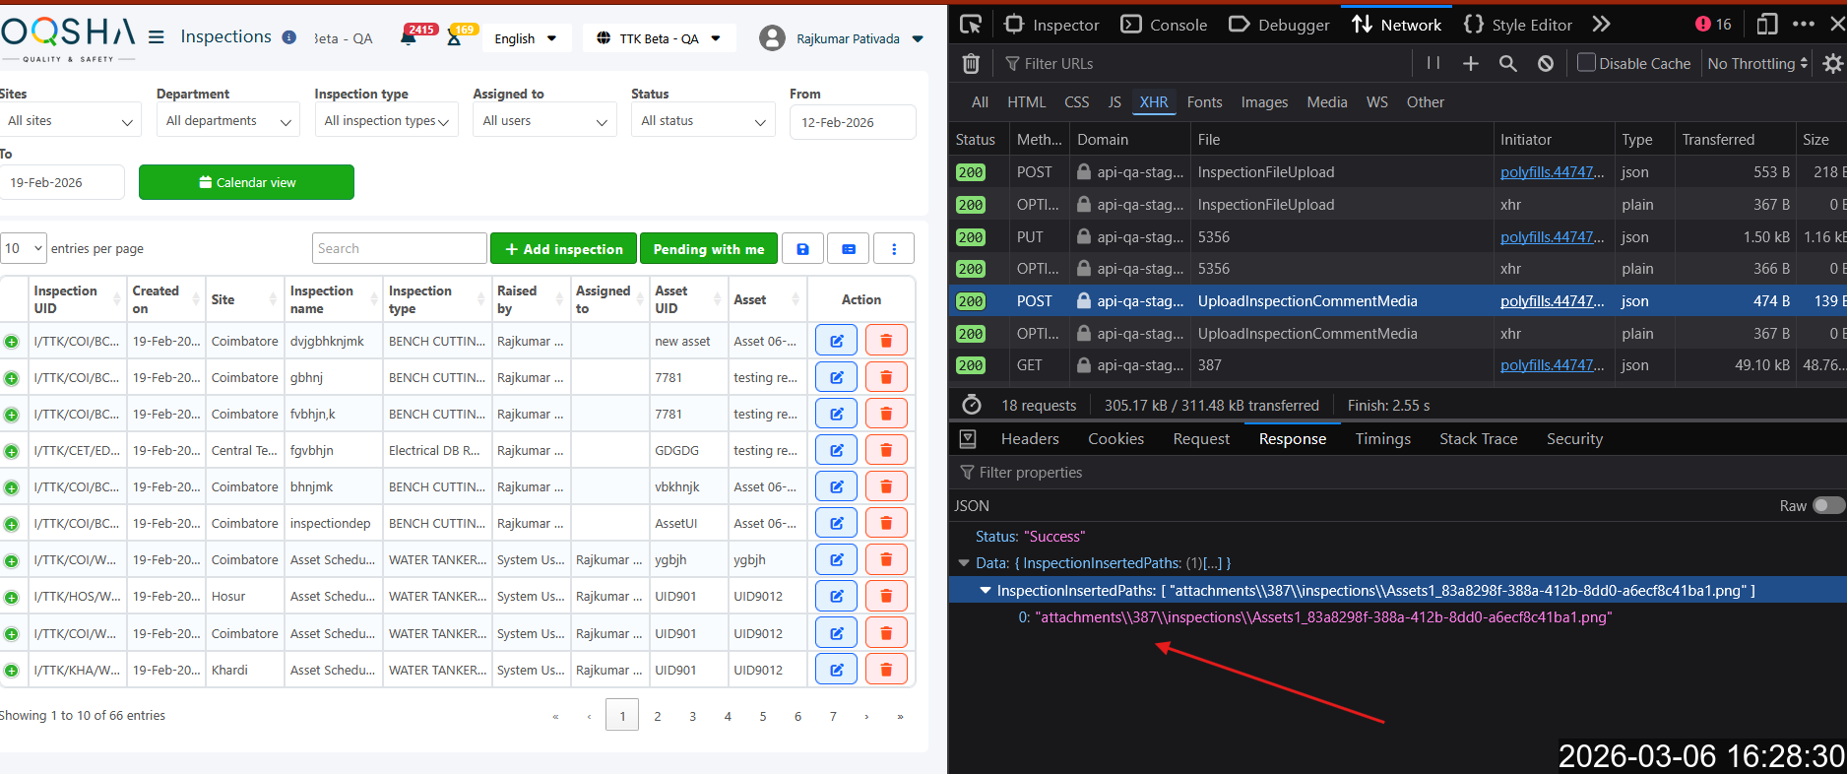Viewport: 1847px width, 774px height.
Task: Switch to the Headers tab
Action: pos(1029,439)
